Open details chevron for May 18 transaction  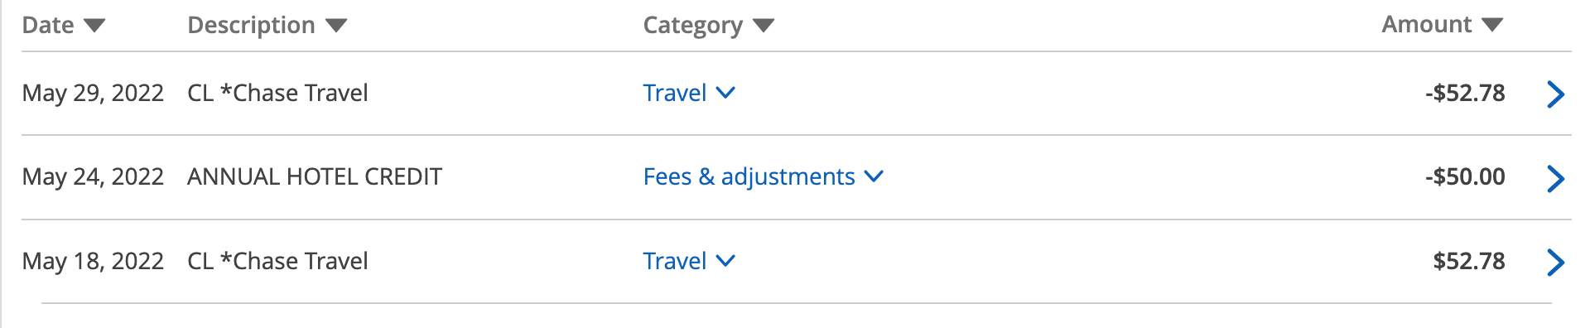point(1555,263)
